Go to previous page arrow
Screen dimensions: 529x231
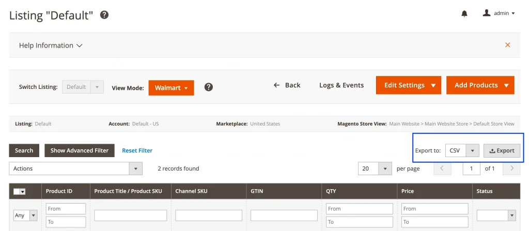pos(442,168)
